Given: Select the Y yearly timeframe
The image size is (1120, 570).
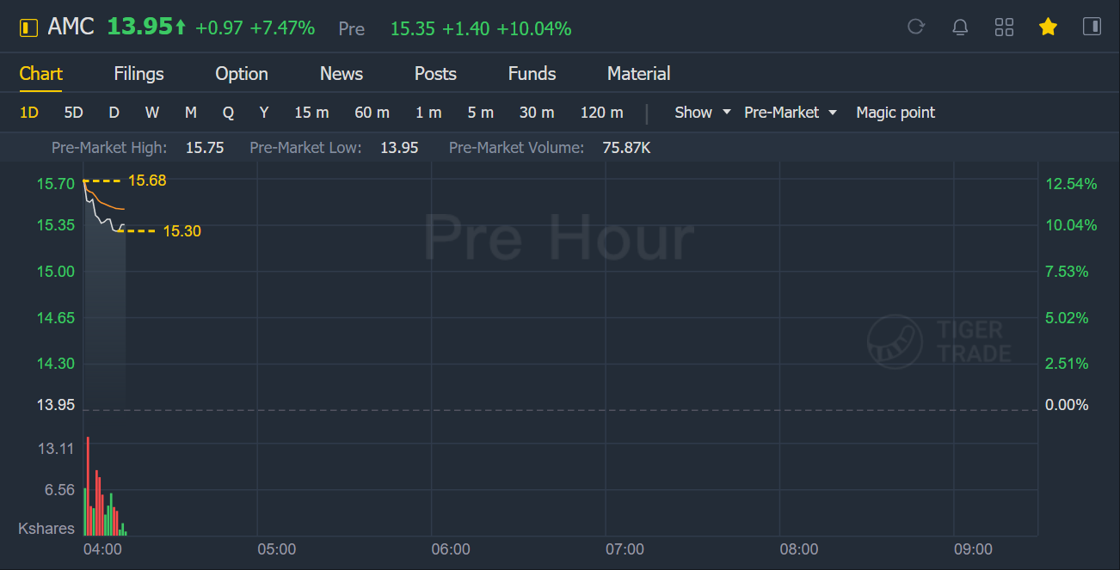Looking at the screenshot, I should [x=264, y=113].
